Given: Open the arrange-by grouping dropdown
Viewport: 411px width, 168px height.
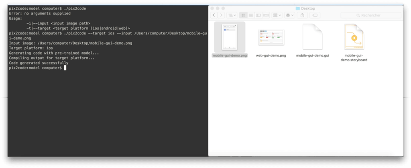Looking at the screenshot, I should coord(277,15).
